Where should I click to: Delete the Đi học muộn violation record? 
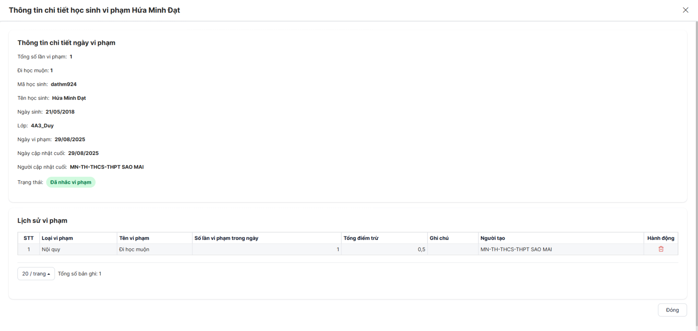tap(660, 249)
